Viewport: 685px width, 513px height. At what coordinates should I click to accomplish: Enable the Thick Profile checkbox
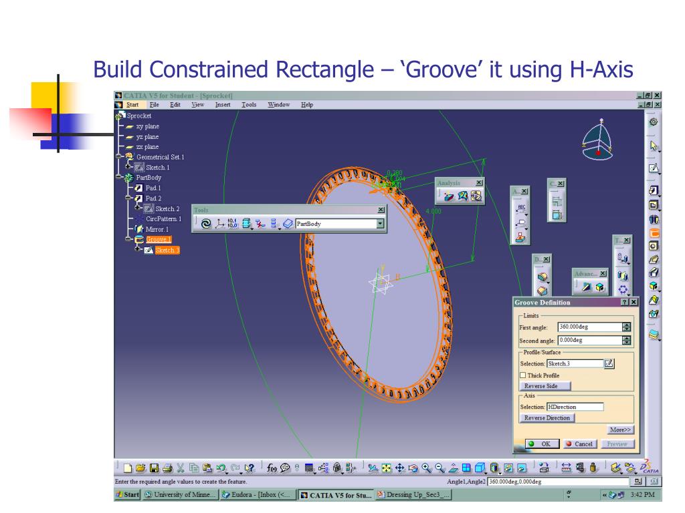[523, 375]
